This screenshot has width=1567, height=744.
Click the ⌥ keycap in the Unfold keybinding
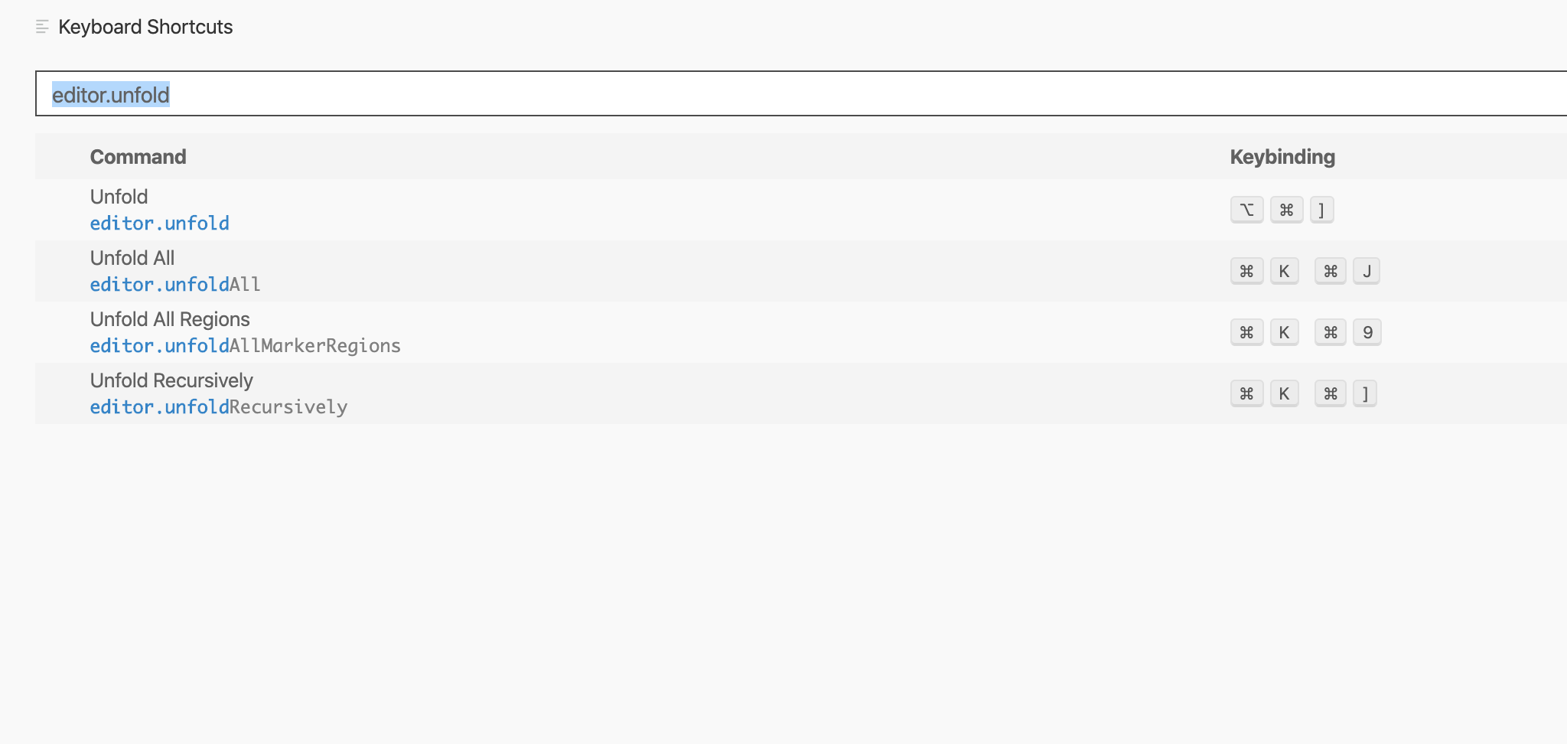tap(1246, 209)
